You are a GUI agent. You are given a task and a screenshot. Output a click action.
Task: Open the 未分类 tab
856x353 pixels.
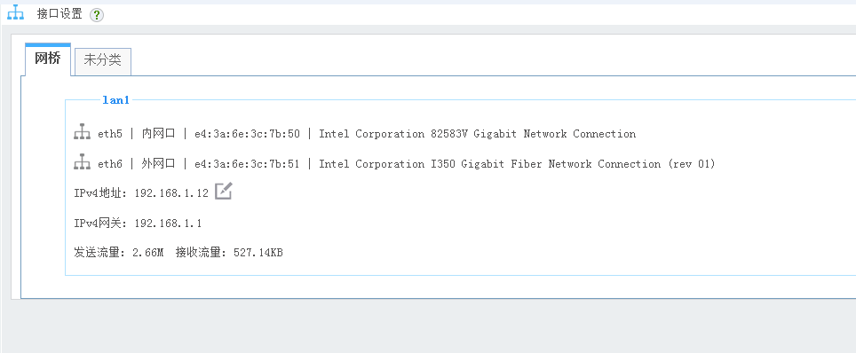(103, 61)
